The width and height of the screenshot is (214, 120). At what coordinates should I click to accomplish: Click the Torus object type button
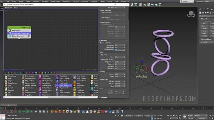(x=204, y=31)
